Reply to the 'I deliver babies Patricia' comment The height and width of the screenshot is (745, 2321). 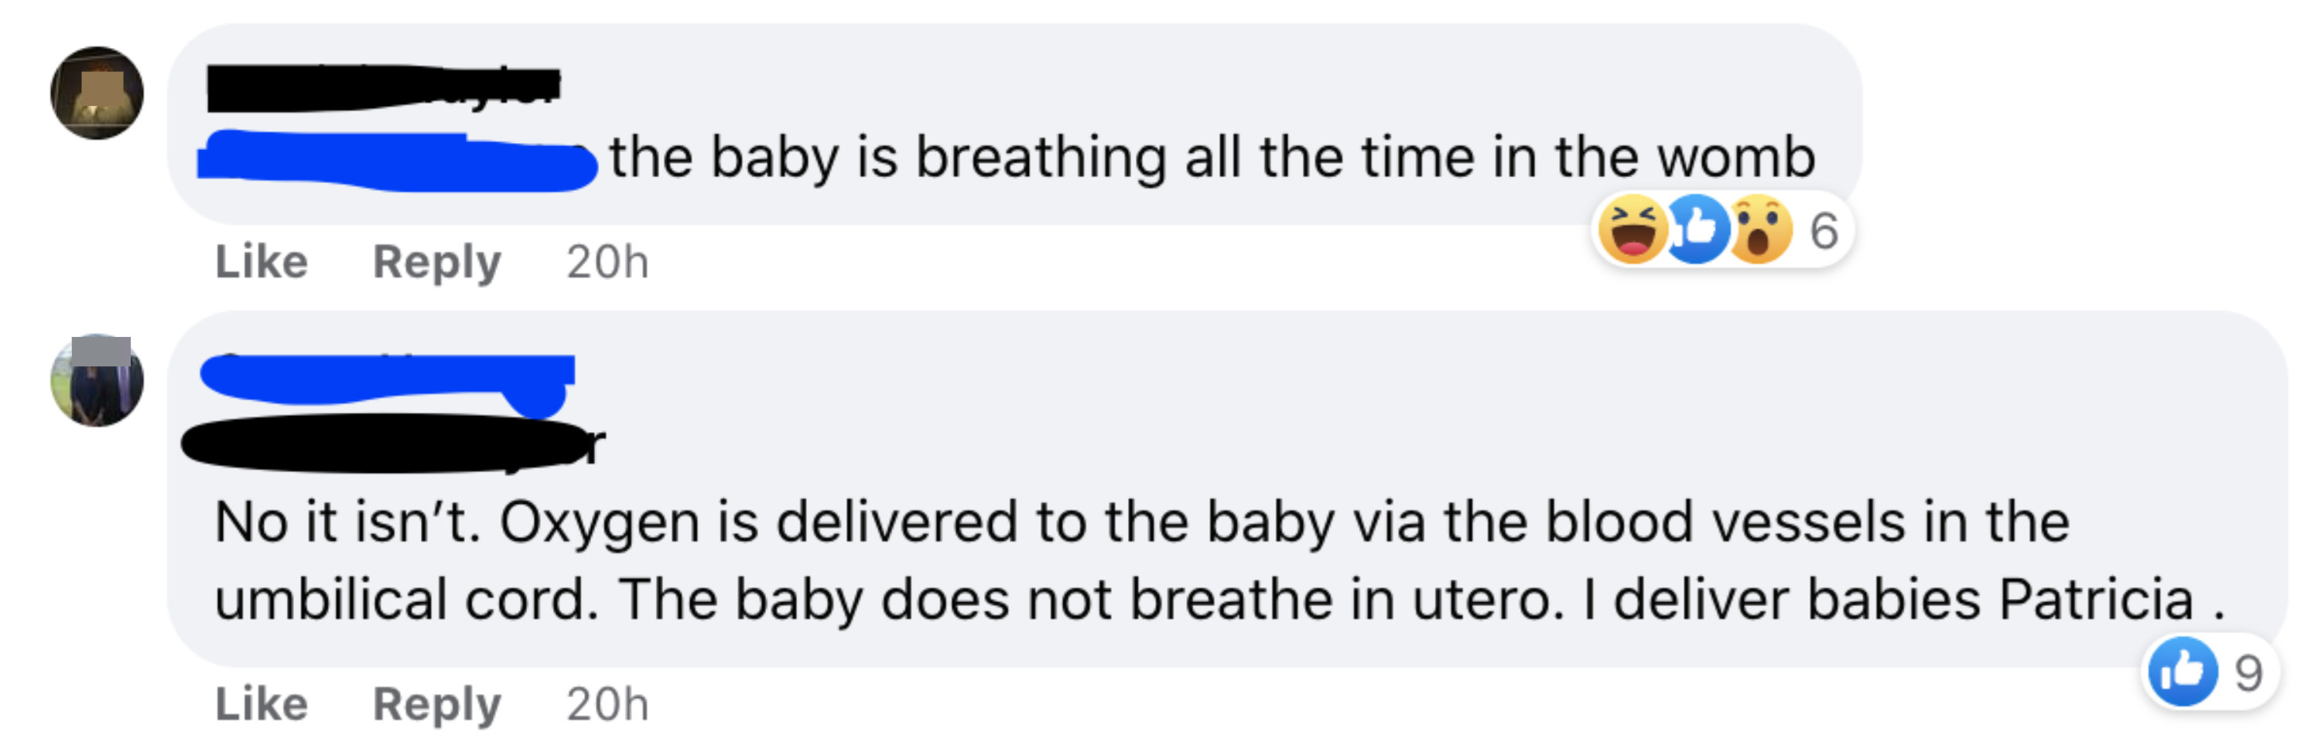tap(437, 703)
